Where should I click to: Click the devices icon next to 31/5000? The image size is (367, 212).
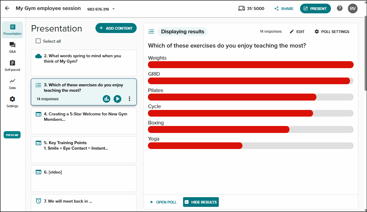(x=242, y=8)
